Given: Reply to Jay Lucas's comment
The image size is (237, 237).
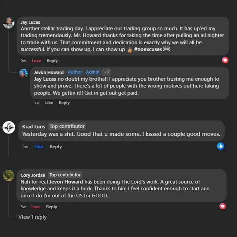Looking at the screenshot, I should (x=52, y=61).
